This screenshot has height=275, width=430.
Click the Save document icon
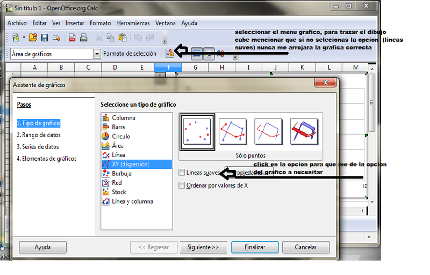point(45,38)
